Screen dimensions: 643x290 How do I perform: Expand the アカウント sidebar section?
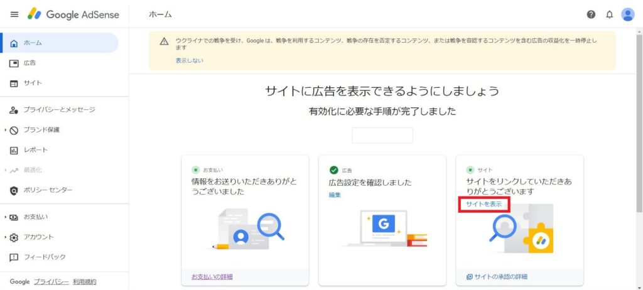click(5, 237)
